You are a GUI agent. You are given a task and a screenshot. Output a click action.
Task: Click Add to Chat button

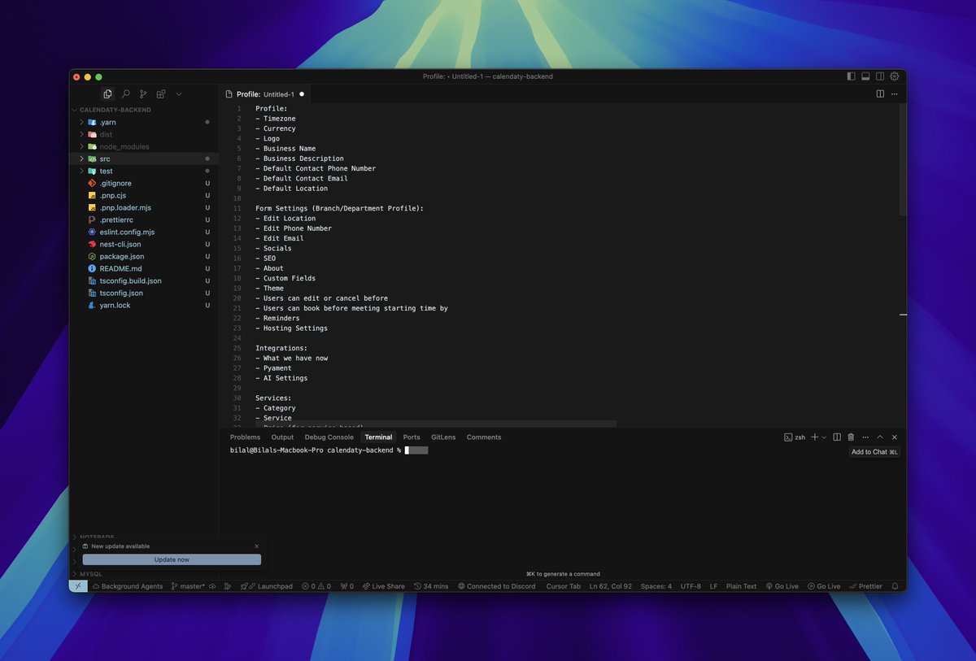tap(874, 452)
